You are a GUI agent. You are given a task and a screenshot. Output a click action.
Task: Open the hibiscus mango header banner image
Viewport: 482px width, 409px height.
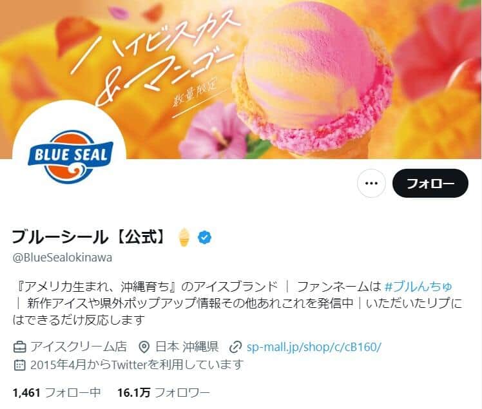click(241, 79)
